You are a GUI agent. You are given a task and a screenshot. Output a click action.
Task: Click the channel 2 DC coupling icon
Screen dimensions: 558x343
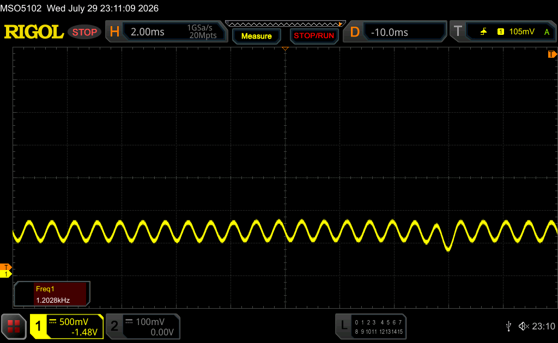point(129,322)
